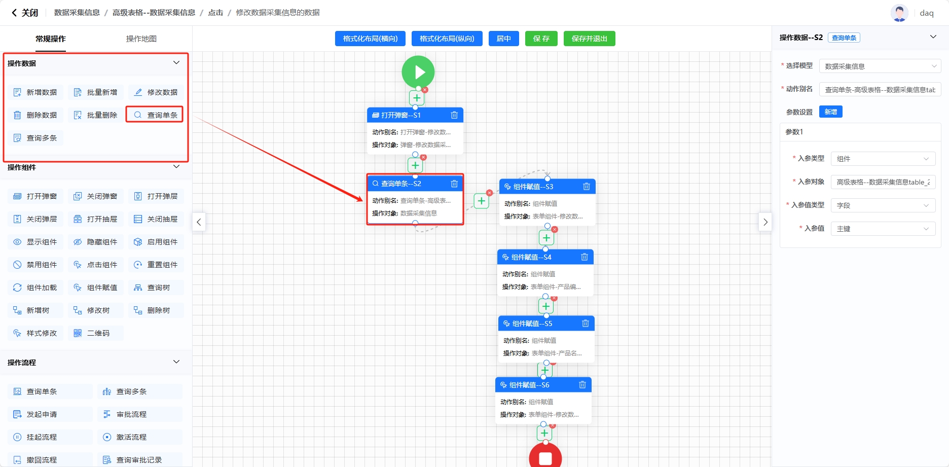
Task: Open the 入参值类型 dropdown
Action: tap(883, 205)
